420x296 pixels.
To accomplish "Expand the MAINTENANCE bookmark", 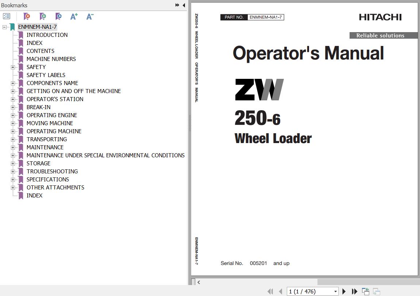I will coord(13,147).
